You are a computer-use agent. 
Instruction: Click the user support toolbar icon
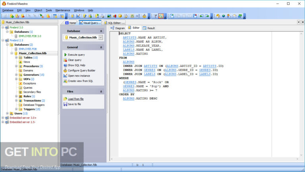pyautogui.click(x=229, y=16)
